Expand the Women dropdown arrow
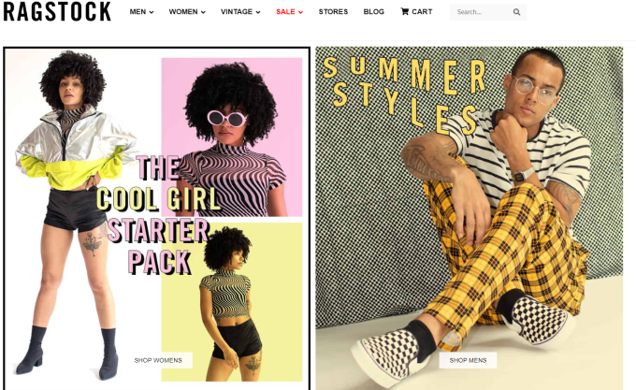Screen dimensions: 636x390 [x=203, y=12]
